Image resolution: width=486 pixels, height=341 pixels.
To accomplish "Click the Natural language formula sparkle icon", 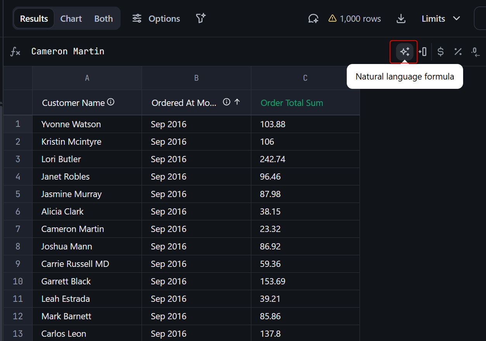I will coord(405,52).
